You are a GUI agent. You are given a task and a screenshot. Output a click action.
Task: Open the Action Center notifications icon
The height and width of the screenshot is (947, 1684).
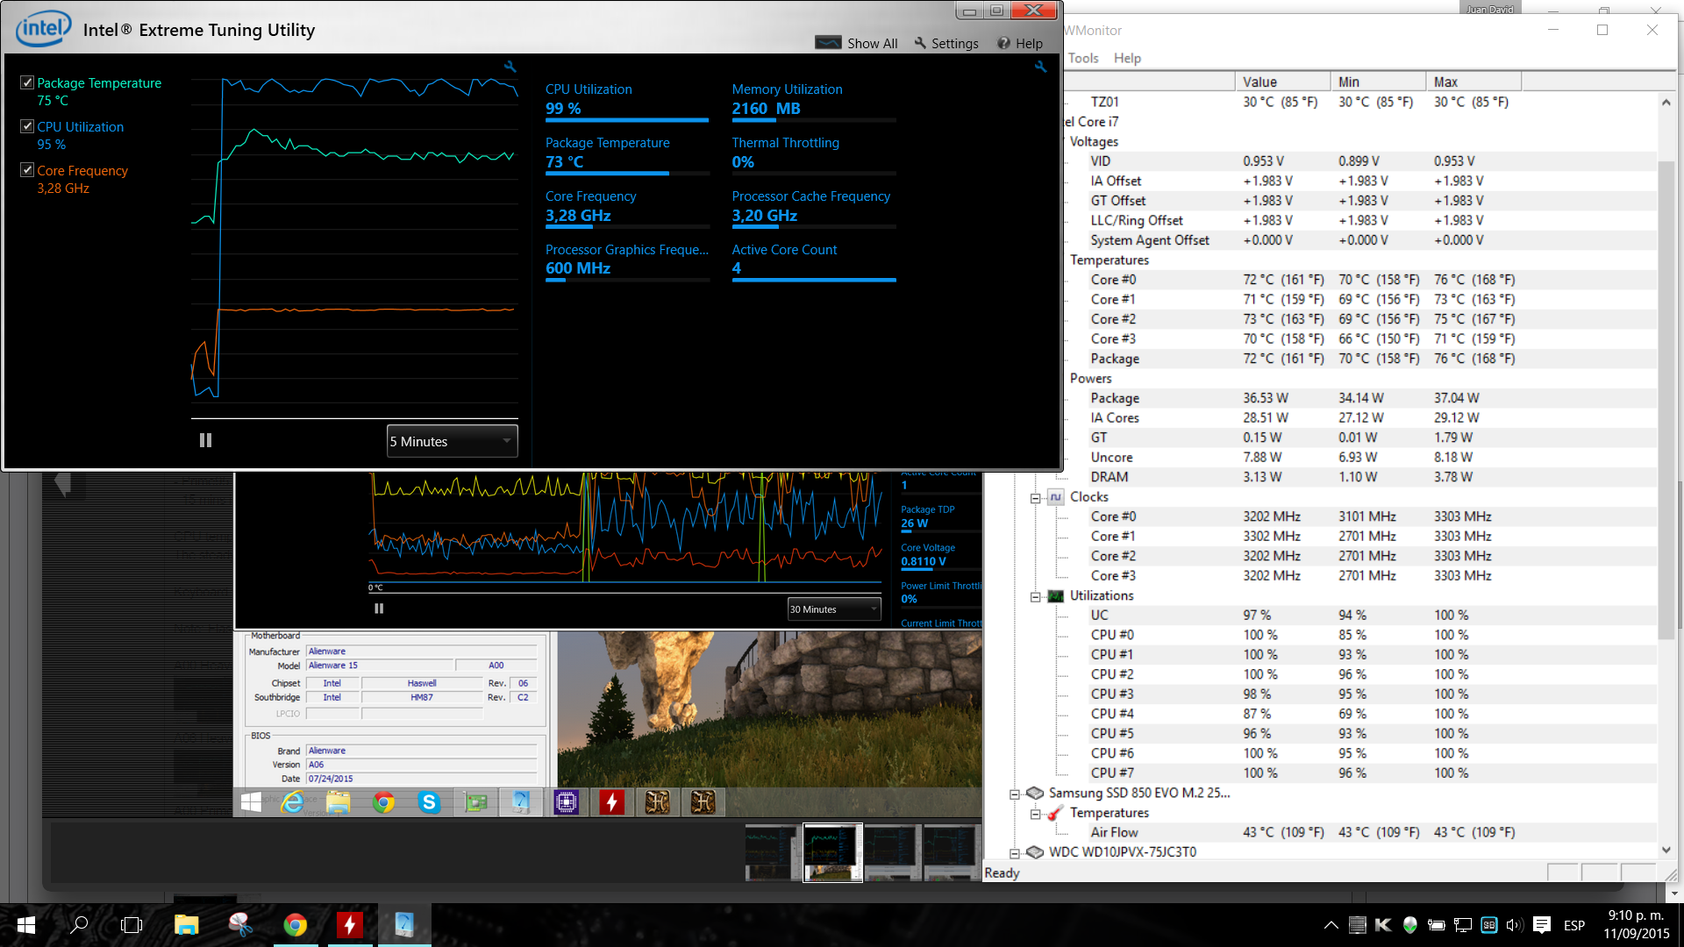coord(1542,925)
